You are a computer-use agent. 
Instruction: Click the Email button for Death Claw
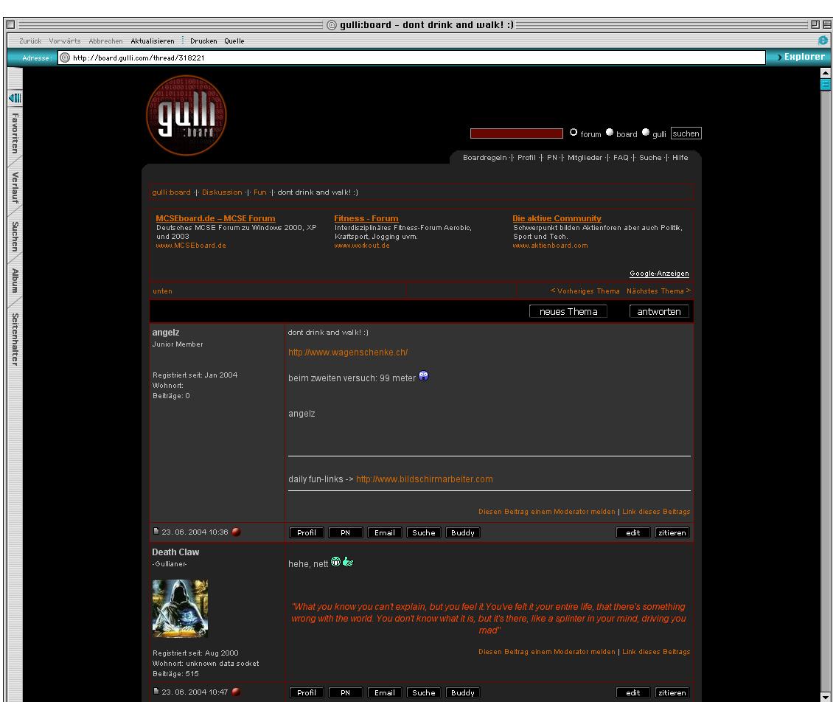[385, 692]
